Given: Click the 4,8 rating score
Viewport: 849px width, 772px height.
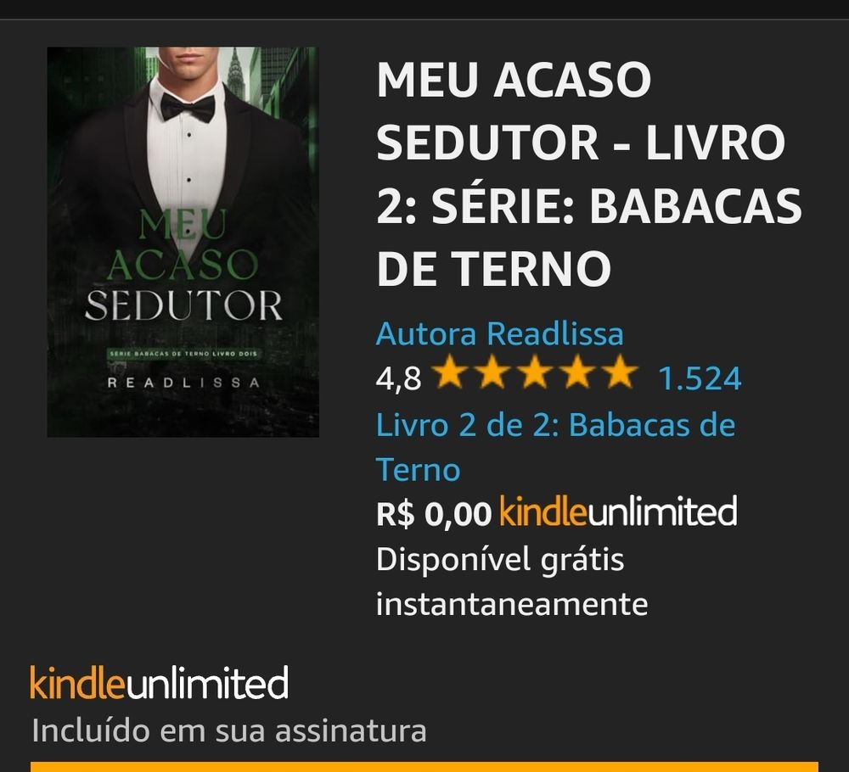Looking at the screenshot, I should pos(398,378).
